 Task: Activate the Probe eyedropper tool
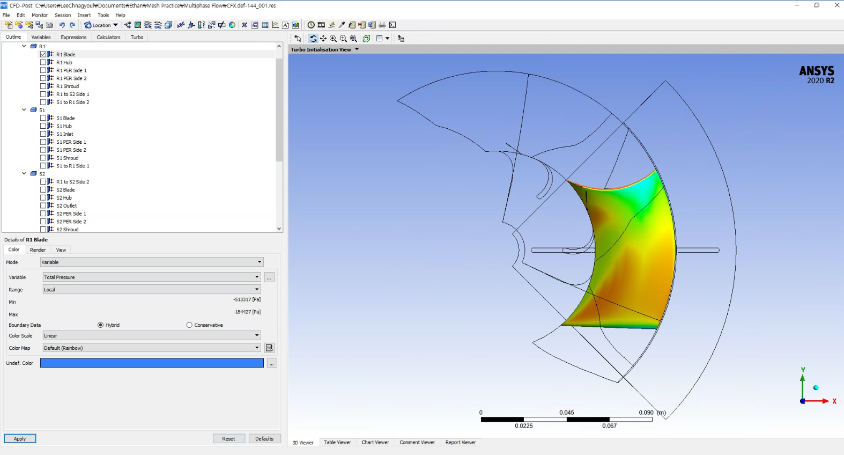[342, 25]
